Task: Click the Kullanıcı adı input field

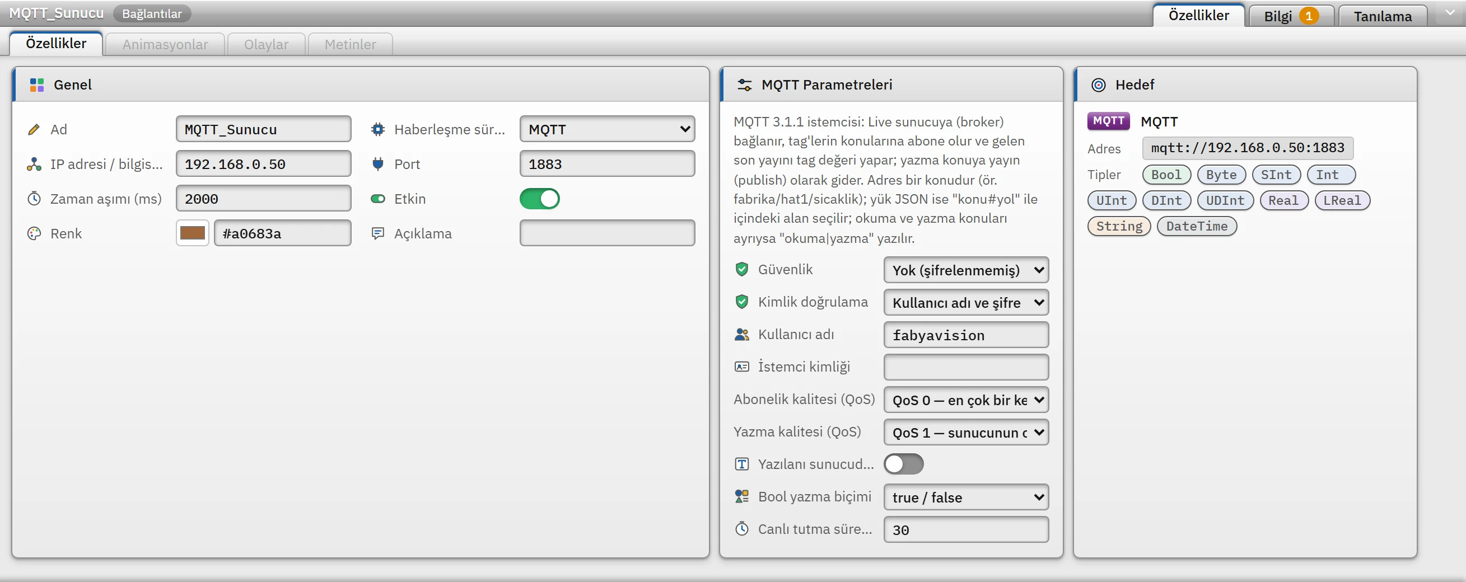Action: tap(966, 335)
